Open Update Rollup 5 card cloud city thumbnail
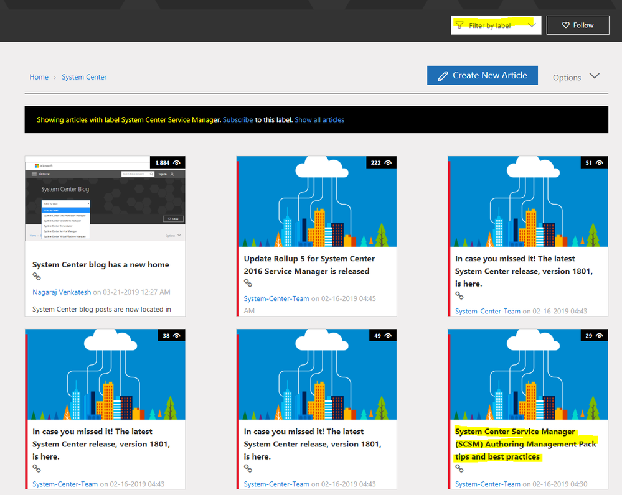622x495 pixels. pyautogui.click(x=318, y=201)
